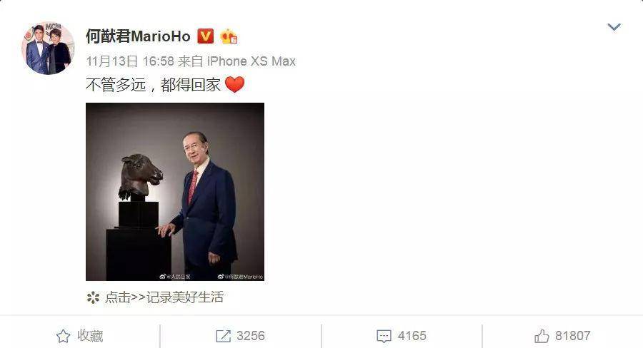Click the flower icon beside 点击
The height and width of the screenshot is (348, 643).
[x=93, y=297]
